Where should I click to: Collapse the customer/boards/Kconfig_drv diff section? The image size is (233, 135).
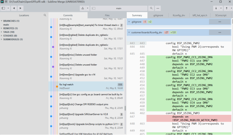pos(129,33)
